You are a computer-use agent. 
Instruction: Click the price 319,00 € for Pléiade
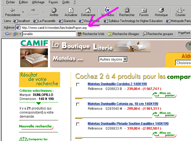[x=134, y=129]
